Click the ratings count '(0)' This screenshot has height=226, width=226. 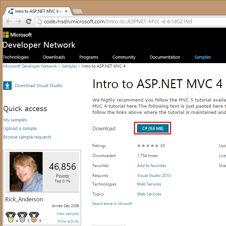[163, 146]
